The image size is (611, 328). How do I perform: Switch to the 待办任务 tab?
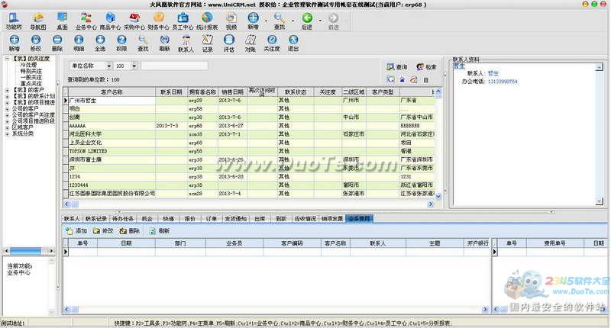coord(123,219)
